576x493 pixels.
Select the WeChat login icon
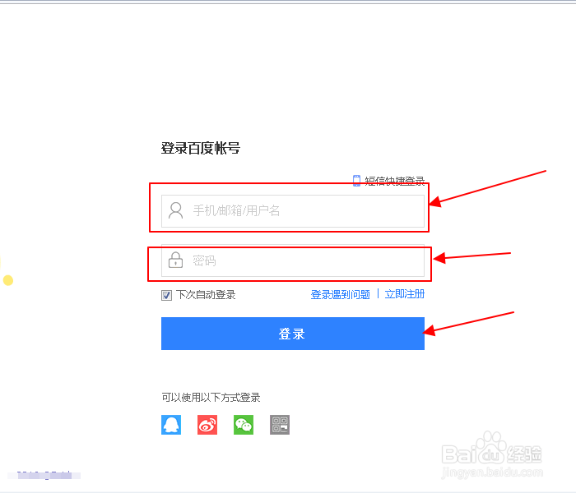[x=244, y=425]
